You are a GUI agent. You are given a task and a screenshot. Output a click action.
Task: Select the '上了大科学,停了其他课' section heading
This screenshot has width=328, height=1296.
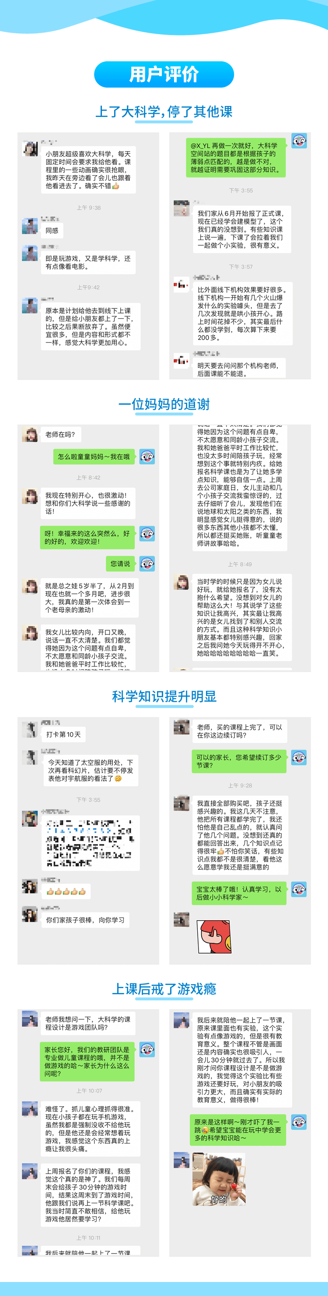click(164, 112)
